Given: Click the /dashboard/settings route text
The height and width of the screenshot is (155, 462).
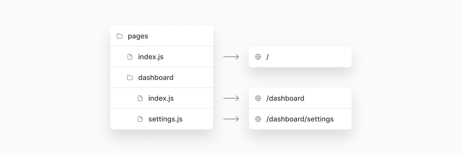Looking at the screenshot, I should 300,119.
